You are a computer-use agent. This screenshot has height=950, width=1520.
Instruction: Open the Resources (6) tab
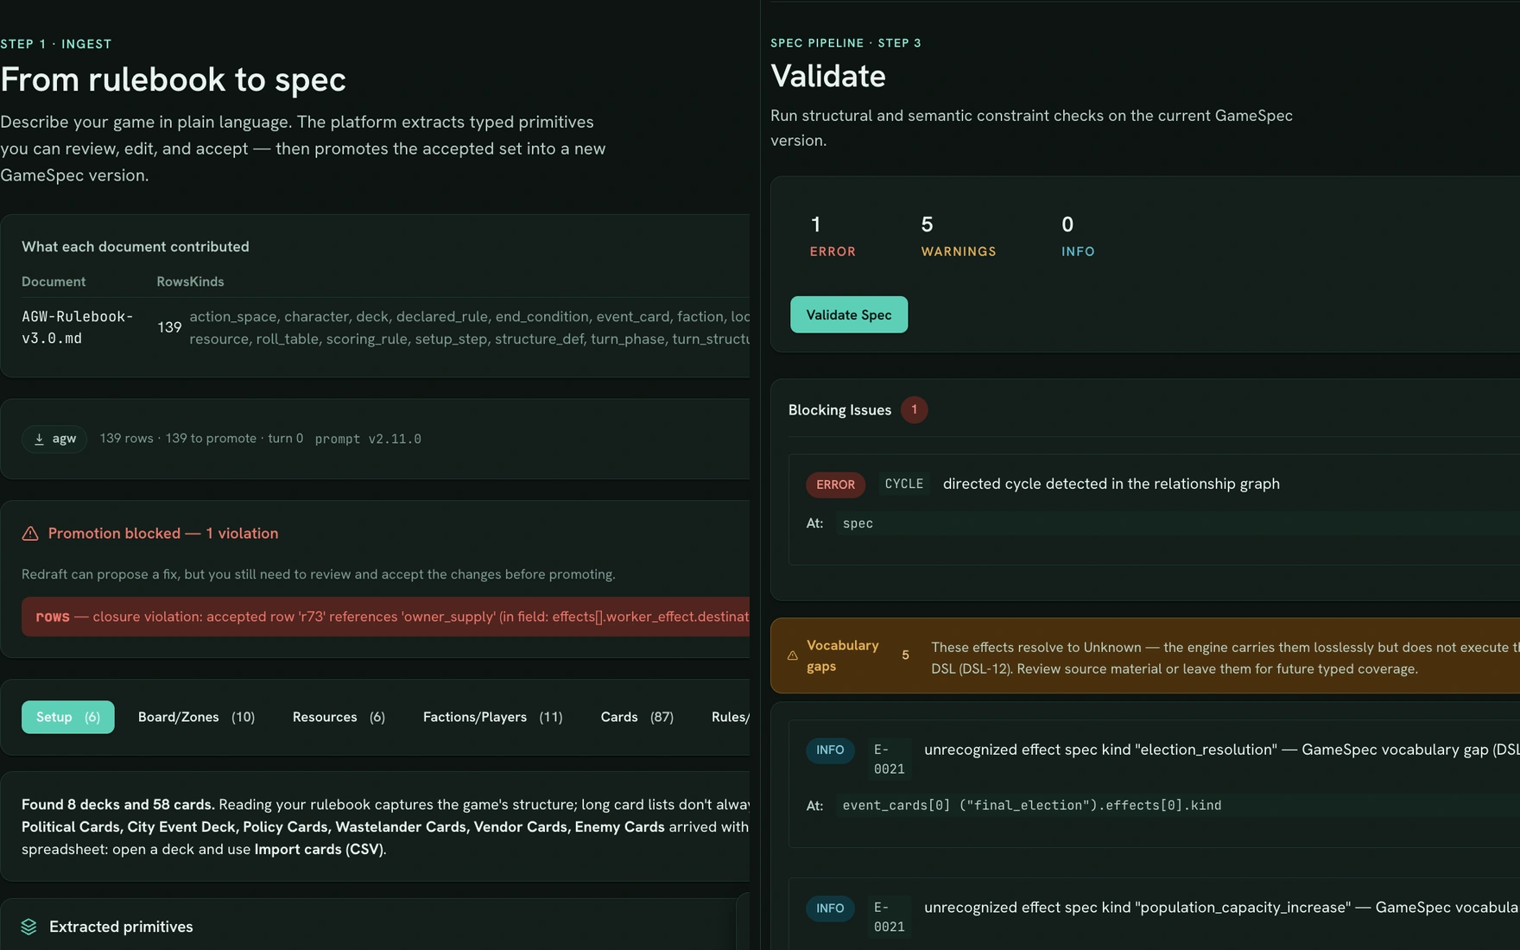click(x=339, y=717)
